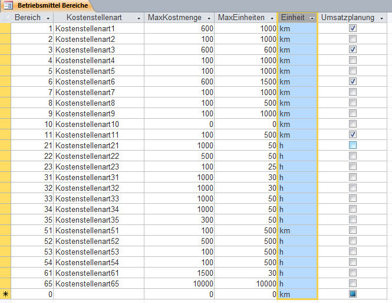Click the Einheit cell h for Kostenstellenart21
Image resolution: width=392 pixels, height=303 pixels.
point(298,145)
